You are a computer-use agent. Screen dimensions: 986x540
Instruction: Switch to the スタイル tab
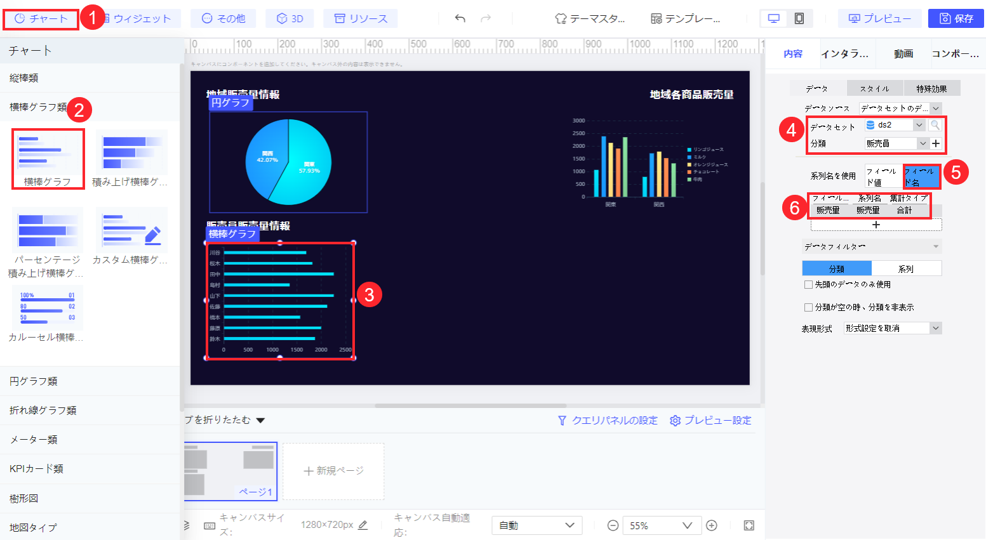click(x=874, y=88)
